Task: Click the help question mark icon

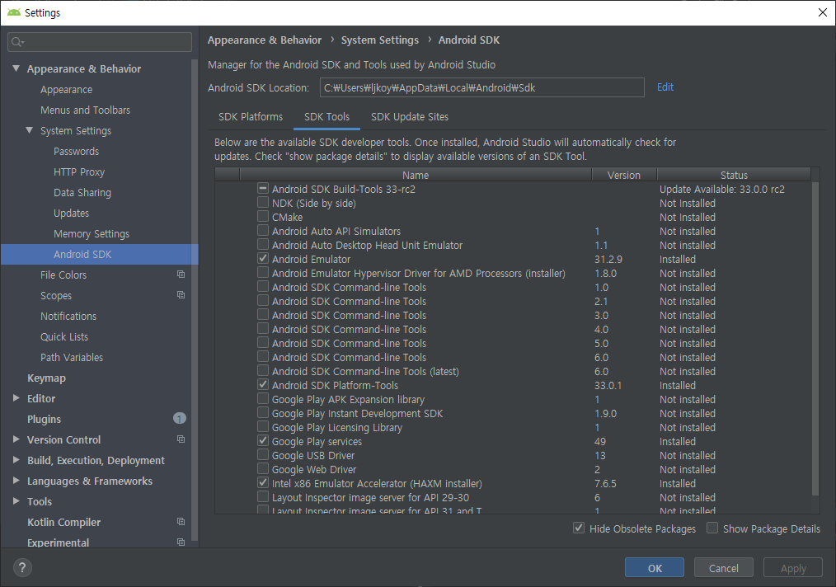Action: click(x=22, y=567)
